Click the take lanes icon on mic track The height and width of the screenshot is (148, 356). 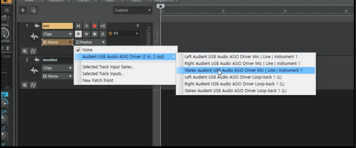click(25, 51)
